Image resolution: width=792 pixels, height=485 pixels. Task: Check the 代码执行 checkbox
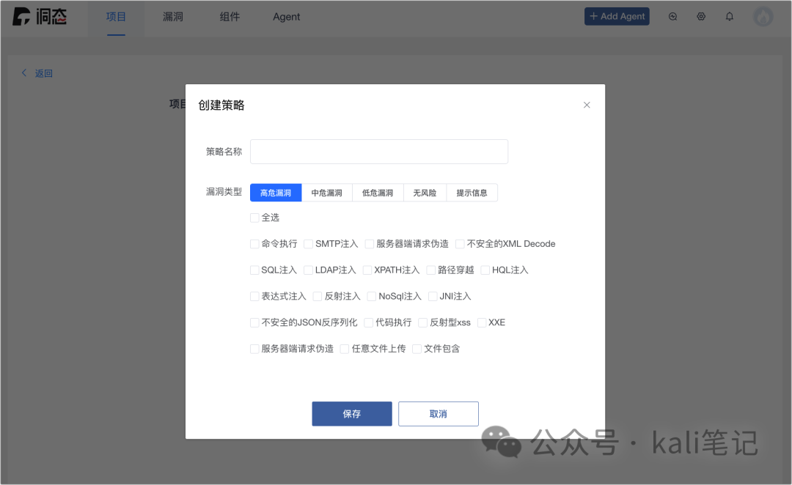coord(369,322)
